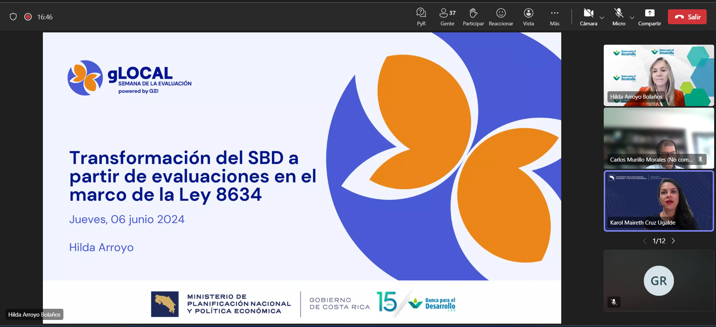Viewport: 716px width, 327px height.
Task: Expand the Micro device options arrow
Action: click(x=632, y=18)
